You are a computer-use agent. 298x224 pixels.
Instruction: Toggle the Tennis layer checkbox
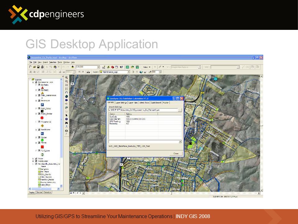tap(39, 143)
